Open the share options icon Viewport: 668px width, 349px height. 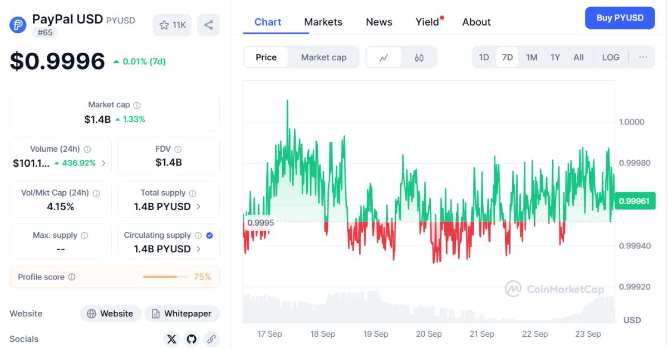(208, 25)
